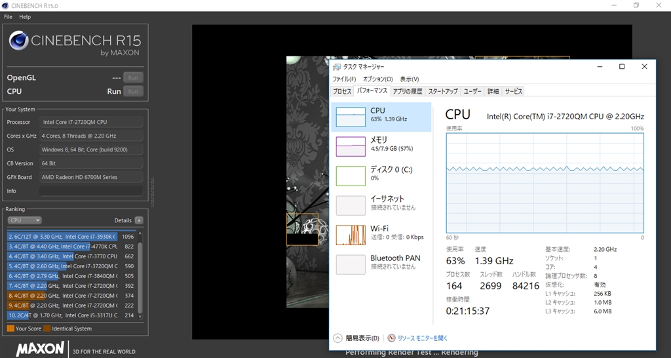
Task: Switch to the スタートアップ tab
Action: (x=443, y=91)
